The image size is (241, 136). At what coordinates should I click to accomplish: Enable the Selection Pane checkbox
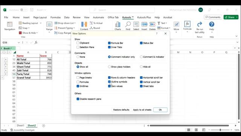pos(78,47)
